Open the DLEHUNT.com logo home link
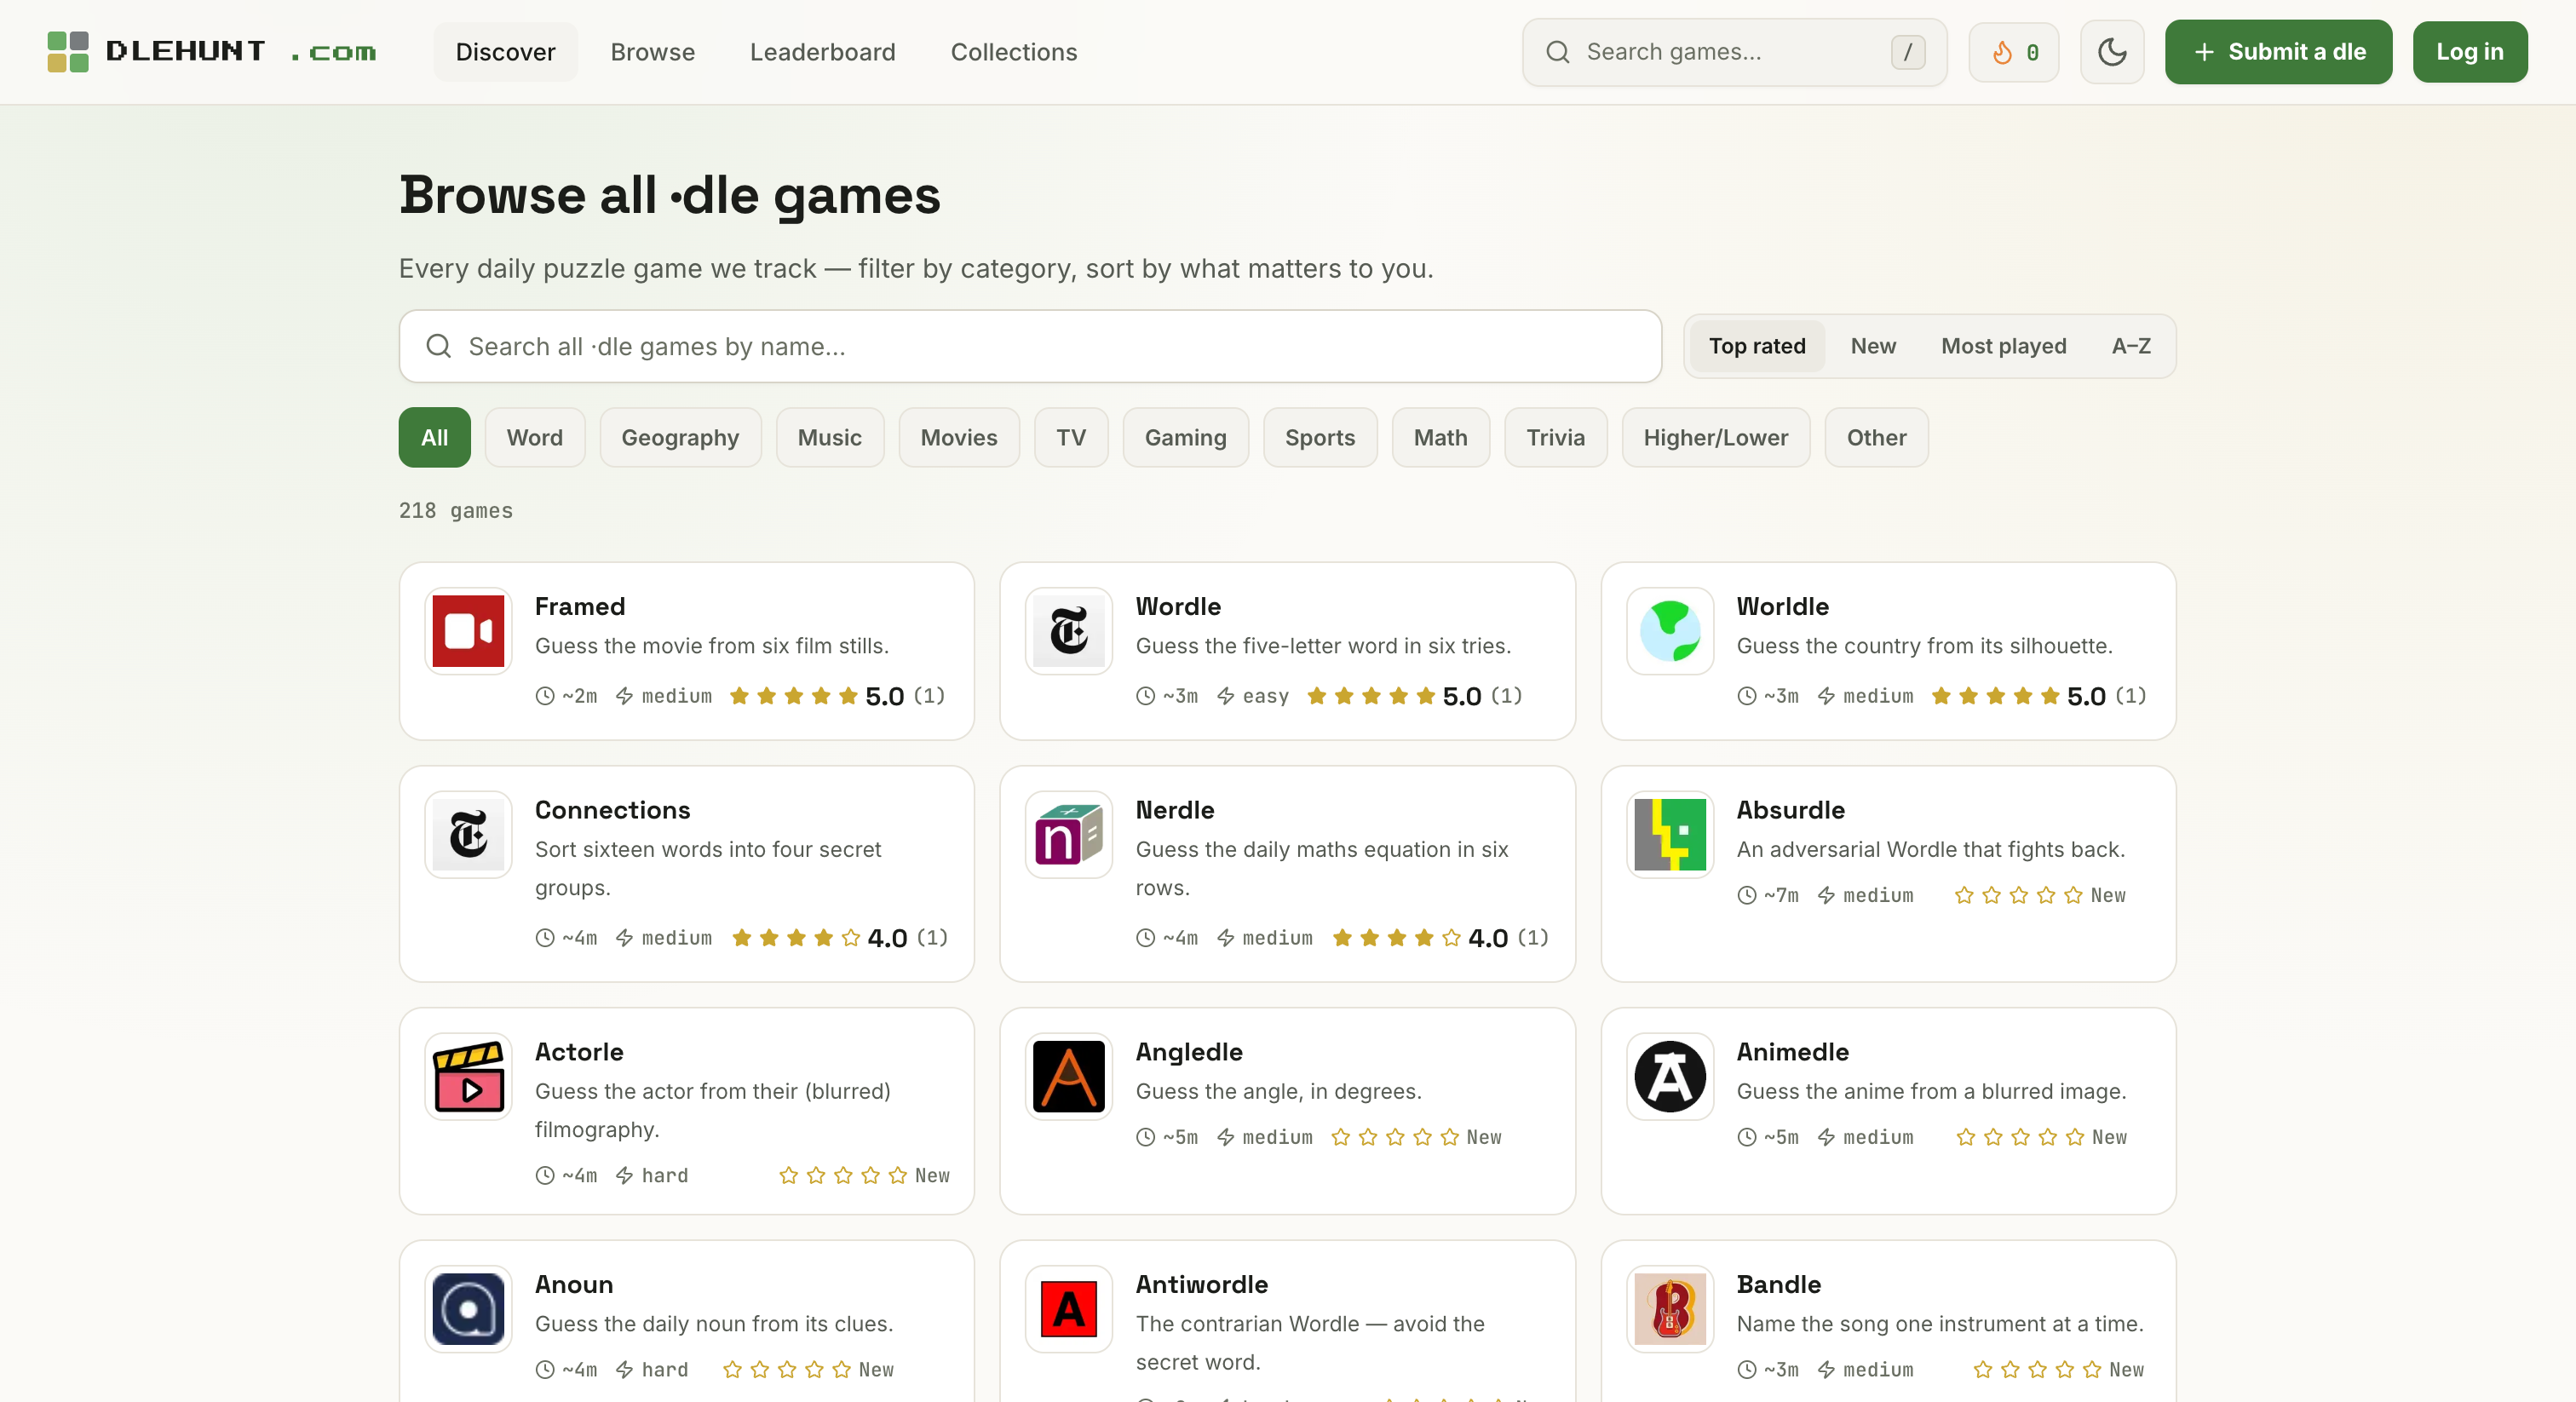Screen dimensions: 2576x1402 [x=211, y=51]
